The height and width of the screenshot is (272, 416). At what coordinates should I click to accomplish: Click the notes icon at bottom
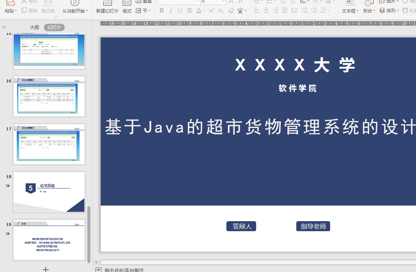point(99,270)
